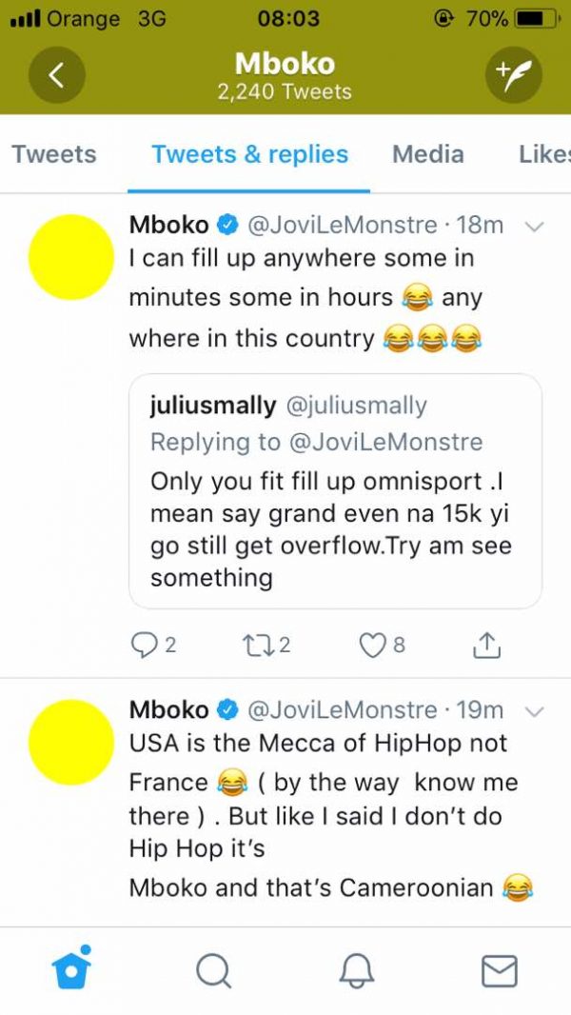Share the 'fill up anywhere' tweet
Viewport: 571px width, 1015px height.
(x=485, y=646)
